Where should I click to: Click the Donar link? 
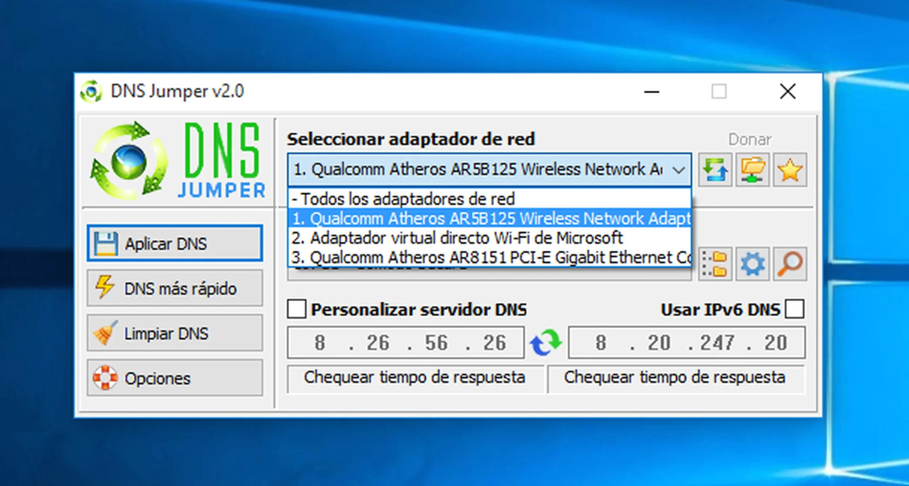pyautogui.click(x=750, y=140)
